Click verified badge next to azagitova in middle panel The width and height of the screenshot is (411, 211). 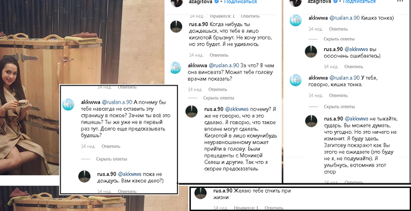(217, 2)
